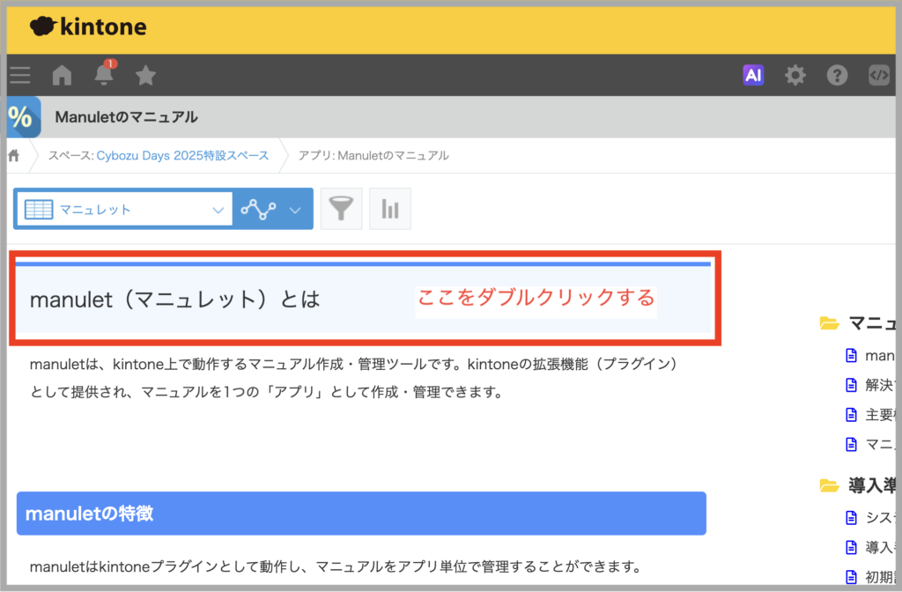The image size is (902, 592).
Task: Click the manuletの特徴 heading bar
Action: [361, 514]
